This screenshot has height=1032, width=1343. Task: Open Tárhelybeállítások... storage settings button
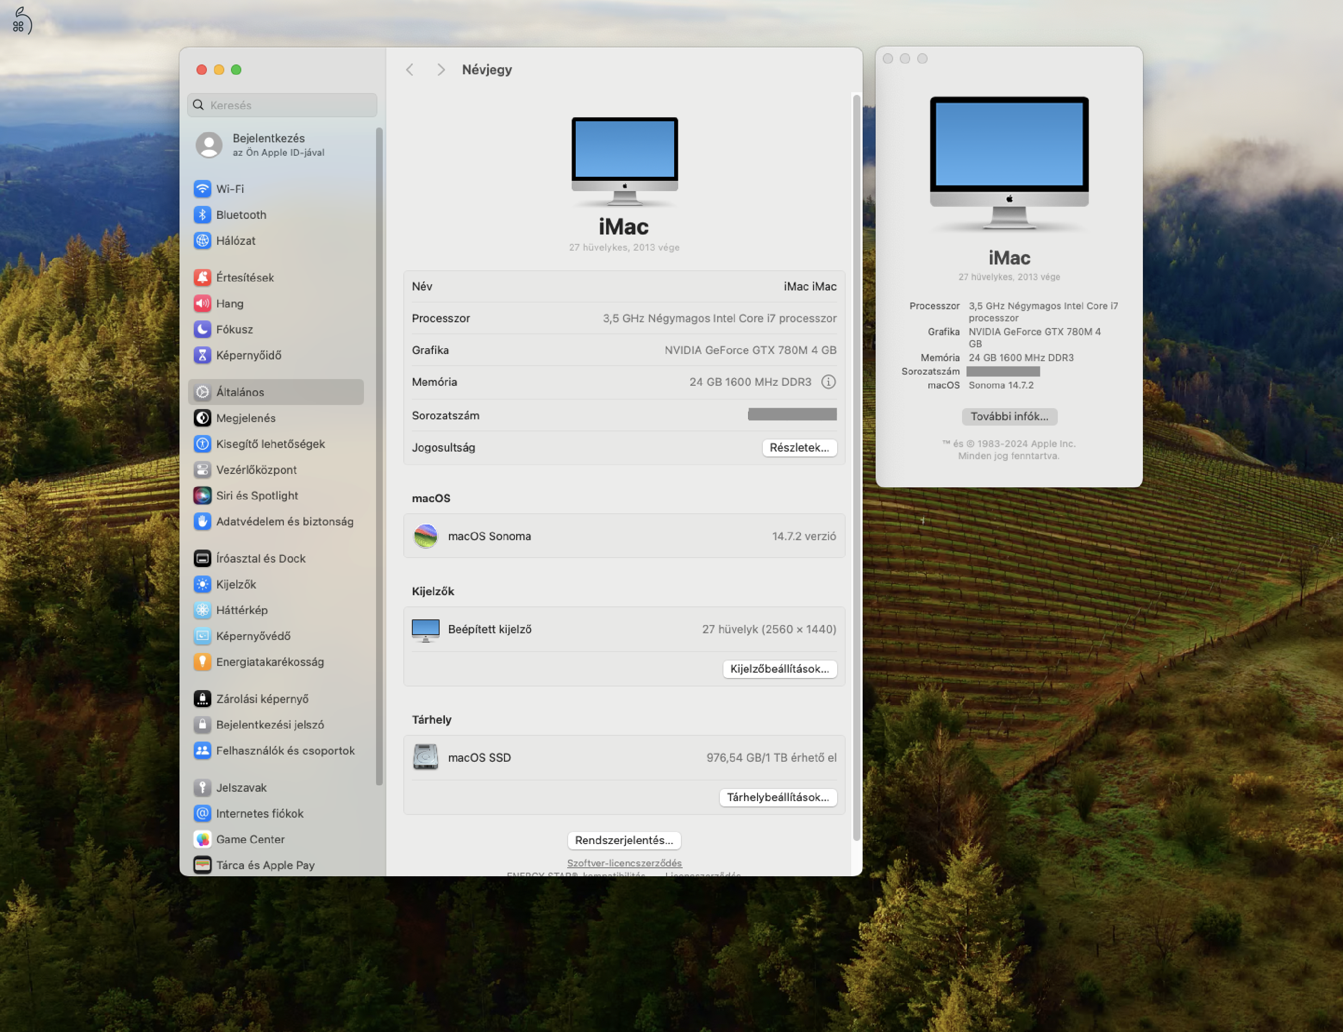778,797
